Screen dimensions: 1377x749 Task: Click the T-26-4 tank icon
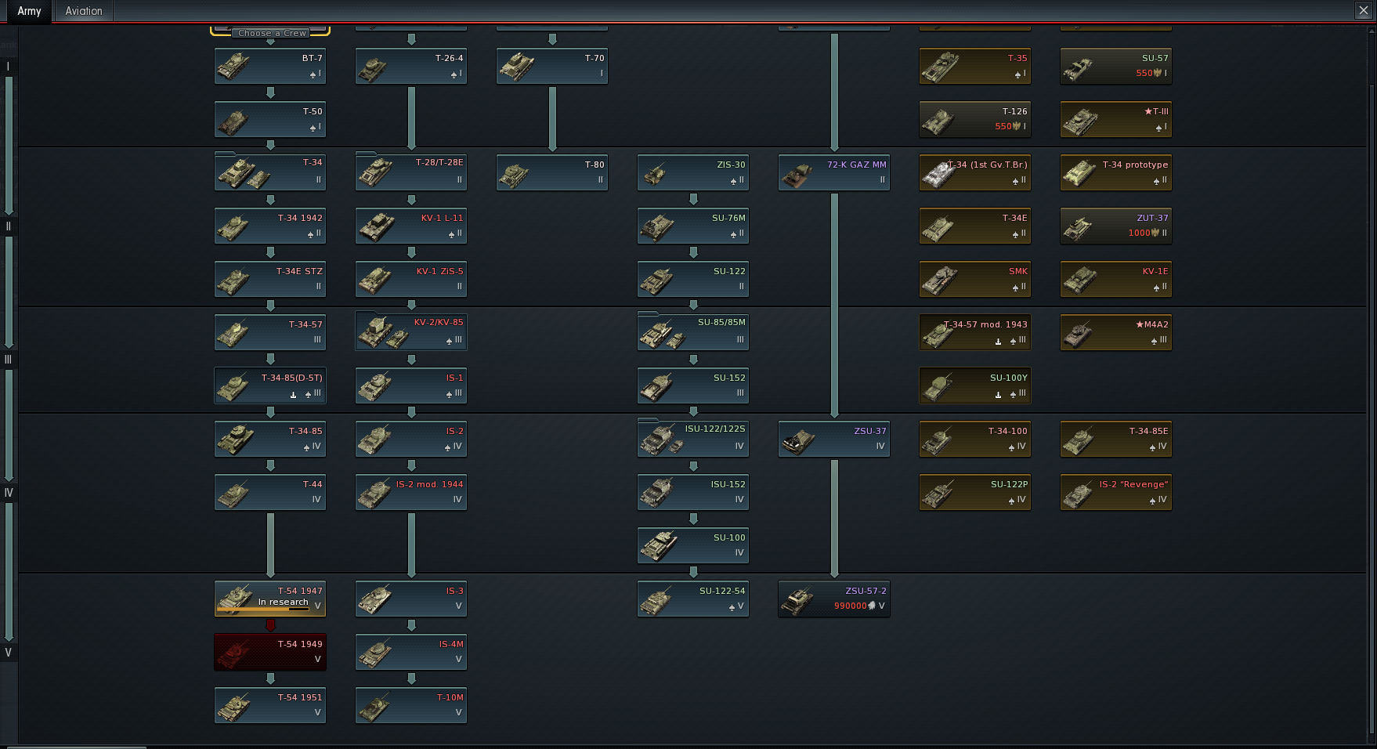tap(373, 67)
